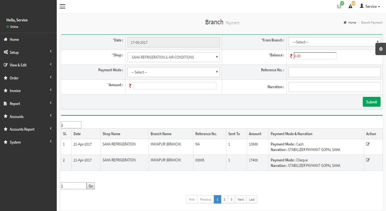
Task: Open the warning alerts icon
Action: [350, 7]
